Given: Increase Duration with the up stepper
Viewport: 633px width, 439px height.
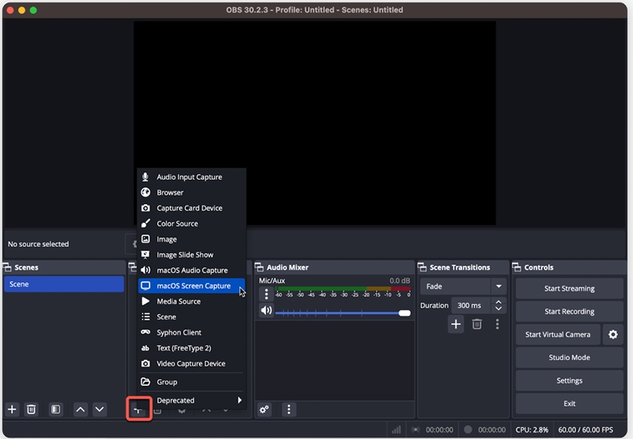Looking at the screenshot, I should tap(498, 302).
